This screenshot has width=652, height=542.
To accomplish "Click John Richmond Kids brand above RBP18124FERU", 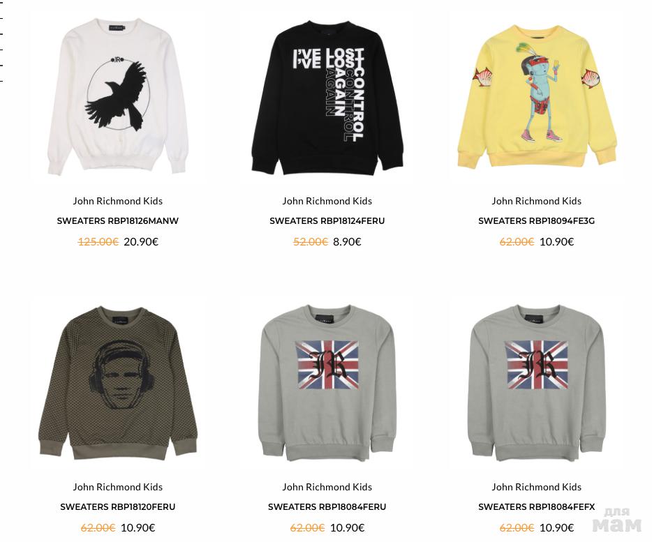I will pos(327,201).
